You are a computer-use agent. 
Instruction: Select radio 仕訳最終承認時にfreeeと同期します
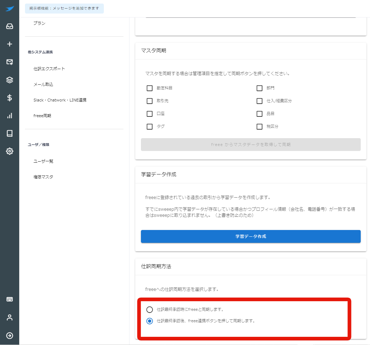click(149, 309)
